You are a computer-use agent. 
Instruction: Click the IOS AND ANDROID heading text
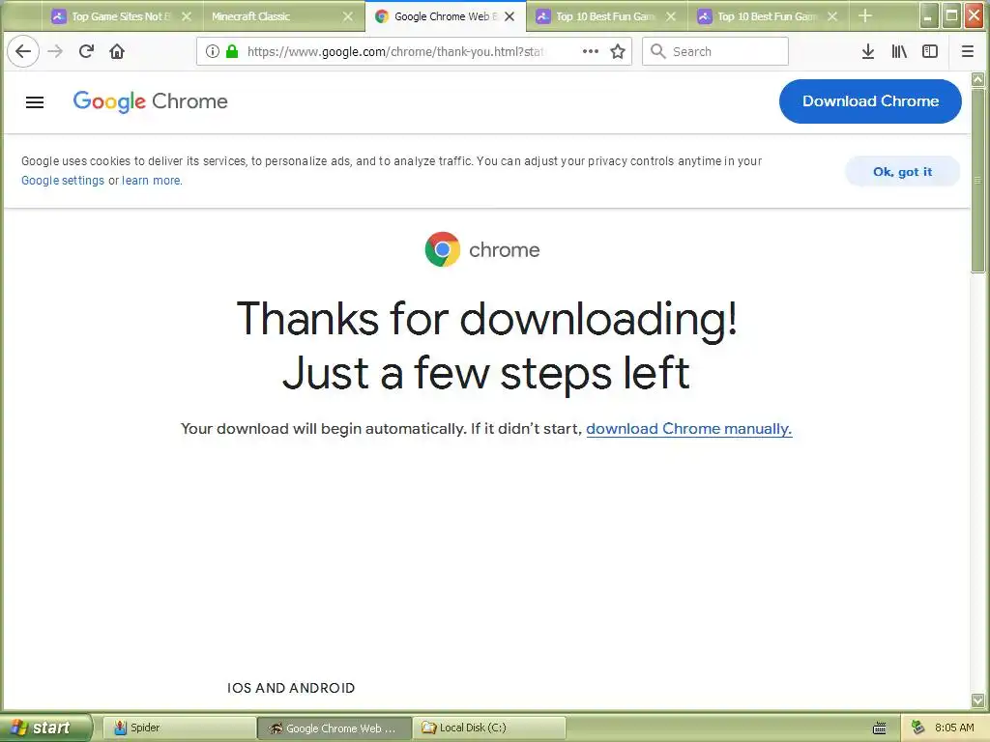click(291, 688)
